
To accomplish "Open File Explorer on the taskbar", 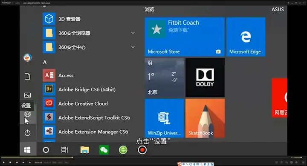I will click(x=84, y=150).
